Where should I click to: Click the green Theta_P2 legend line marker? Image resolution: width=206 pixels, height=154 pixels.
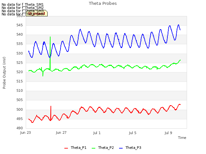93,148
